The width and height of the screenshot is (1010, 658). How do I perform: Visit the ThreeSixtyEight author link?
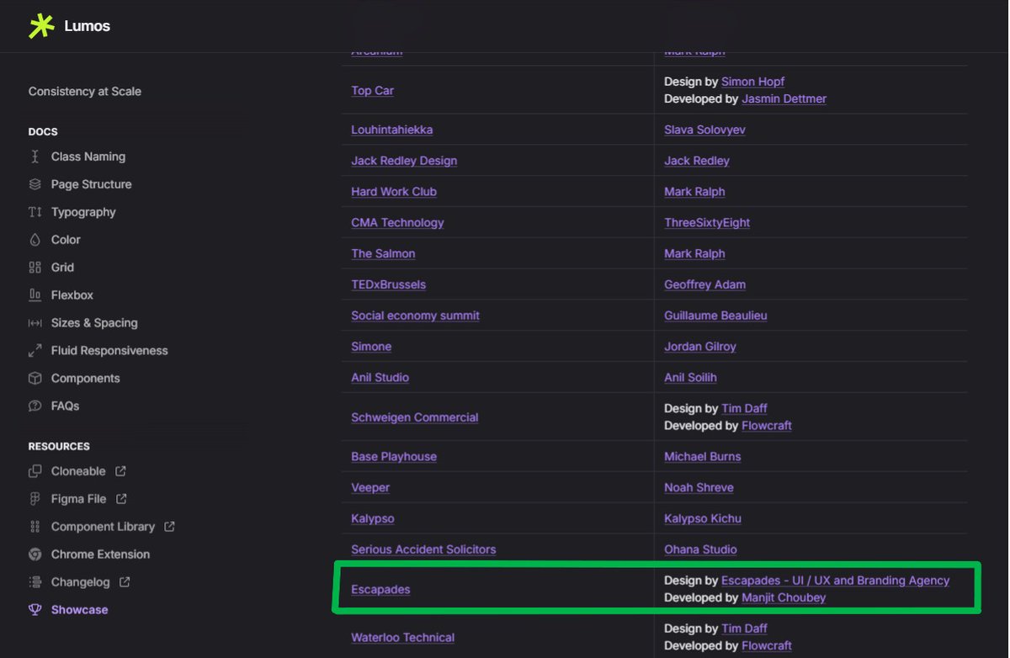707,223
